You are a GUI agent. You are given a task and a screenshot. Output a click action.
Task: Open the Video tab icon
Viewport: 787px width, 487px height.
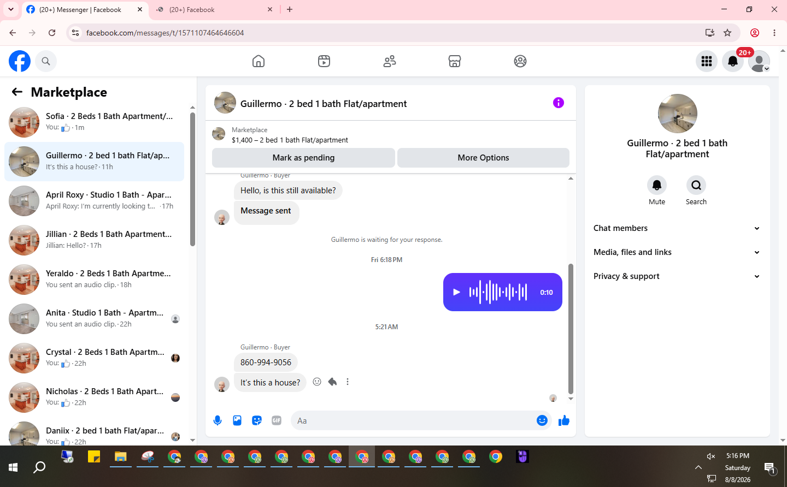click(324, 61)
